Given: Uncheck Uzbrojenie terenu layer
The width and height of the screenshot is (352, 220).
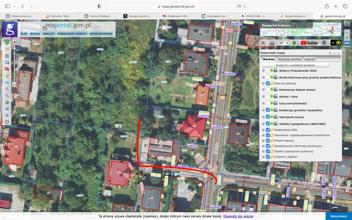Looking at the screenshot, I should (x=268, y=117).
